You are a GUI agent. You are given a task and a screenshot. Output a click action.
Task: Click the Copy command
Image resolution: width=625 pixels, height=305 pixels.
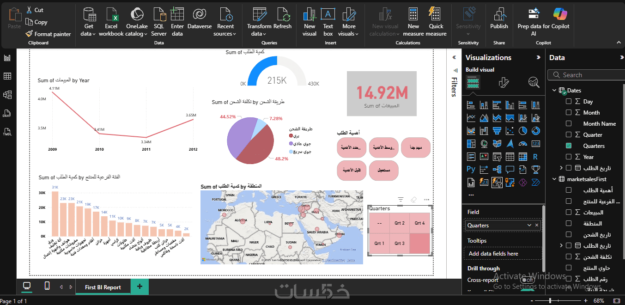[36, 22]
